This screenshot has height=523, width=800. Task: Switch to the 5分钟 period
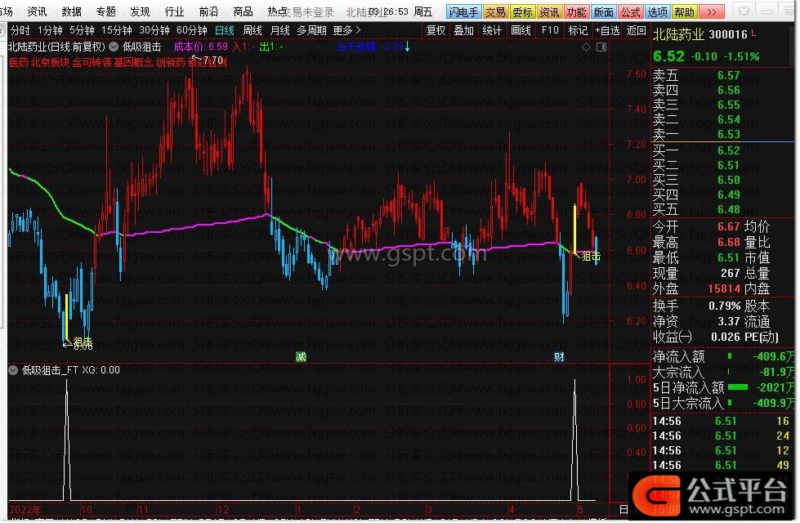83,30
